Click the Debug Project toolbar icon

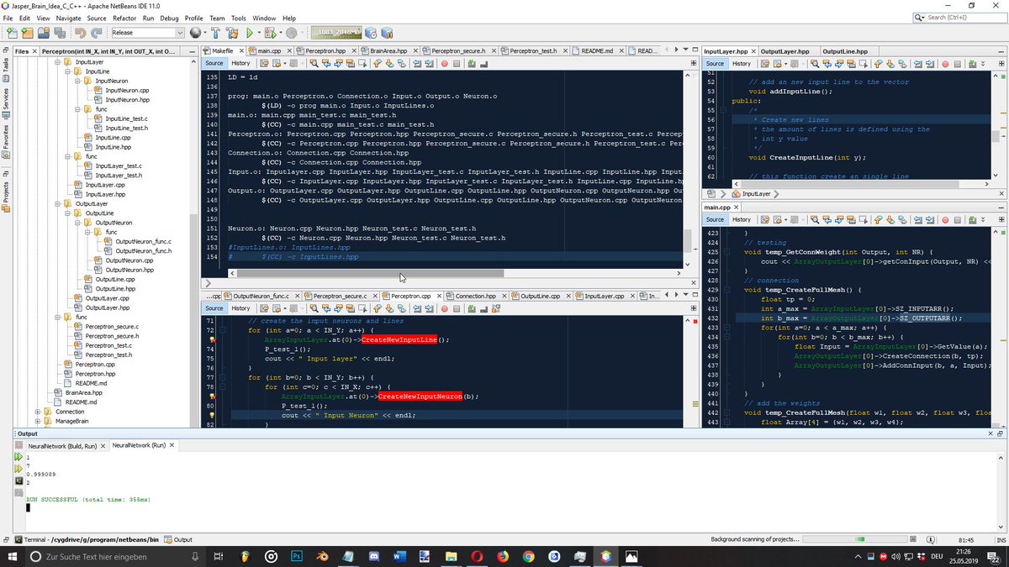pos(270,33)
